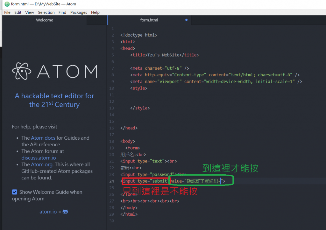Uncheck Show Welcome Guide when opening Atom
Image resolution: width=326 pixels, height=230 pixels.
[15, 192]
